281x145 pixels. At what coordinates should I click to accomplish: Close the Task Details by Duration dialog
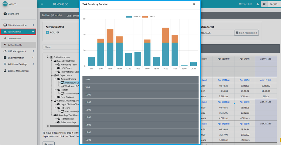194,4
